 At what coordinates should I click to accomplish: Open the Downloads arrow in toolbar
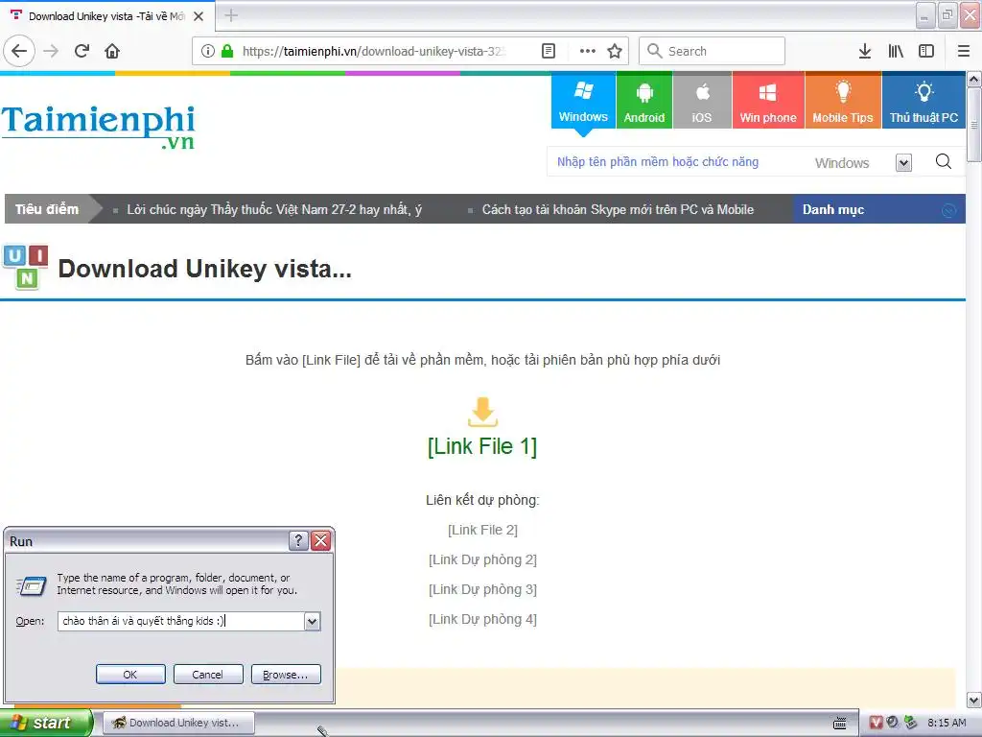coord(865,51)
